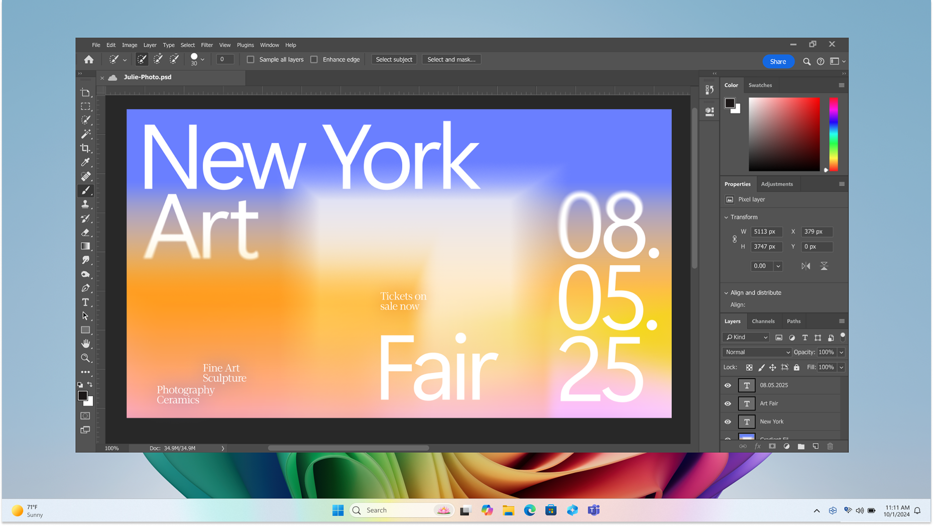Select the Artboard tool at top of toolbar
The width and height of the screenshot is (933, 526).
tap(86, 93)
